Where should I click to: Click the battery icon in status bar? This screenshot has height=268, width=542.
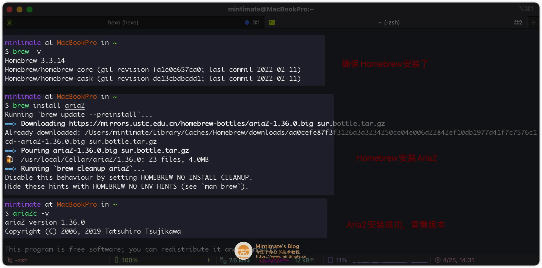pos(116,260)
